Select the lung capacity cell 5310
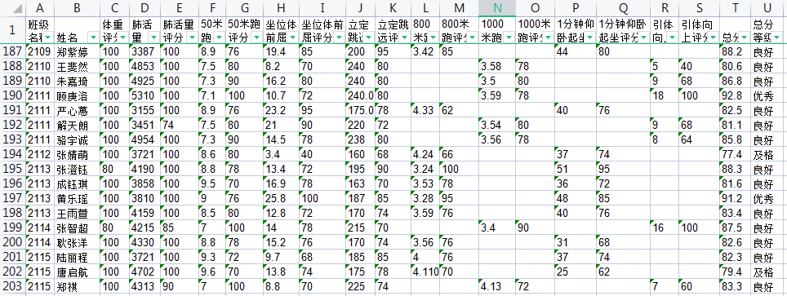The height and width of the screenshot is (296, 787). coord(145,95)
